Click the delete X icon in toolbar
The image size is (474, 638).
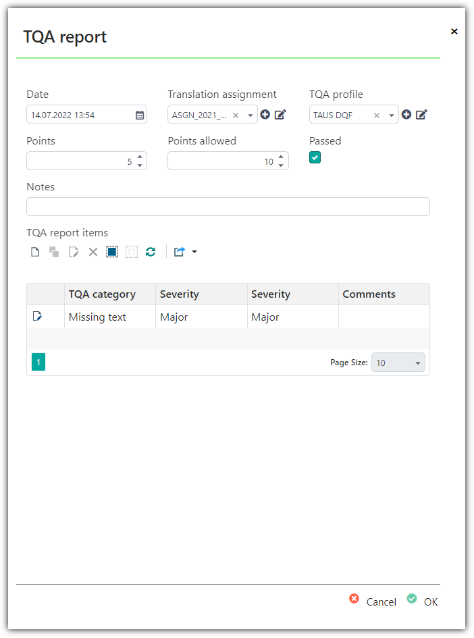(93, 252)
